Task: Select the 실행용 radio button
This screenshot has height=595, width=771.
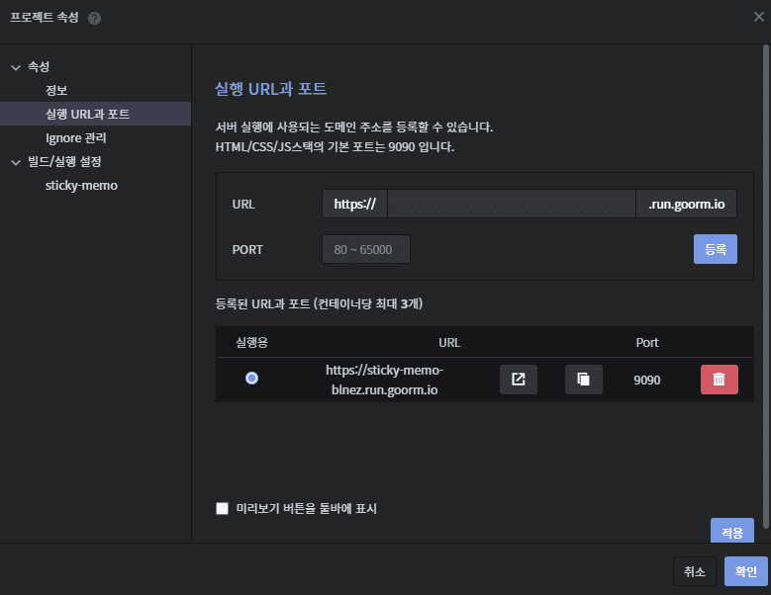Action: [x=252, y=379]
